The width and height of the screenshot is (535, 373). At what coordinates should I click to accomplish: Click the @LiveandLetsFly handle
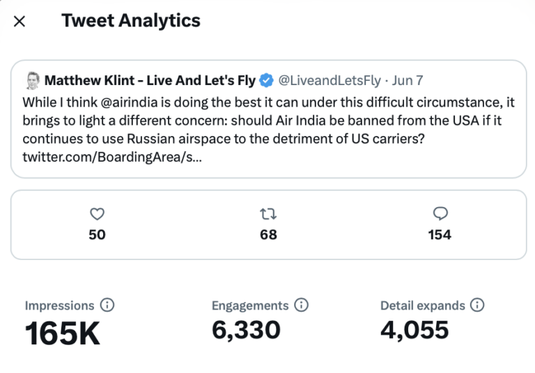(x=329, y=80)
